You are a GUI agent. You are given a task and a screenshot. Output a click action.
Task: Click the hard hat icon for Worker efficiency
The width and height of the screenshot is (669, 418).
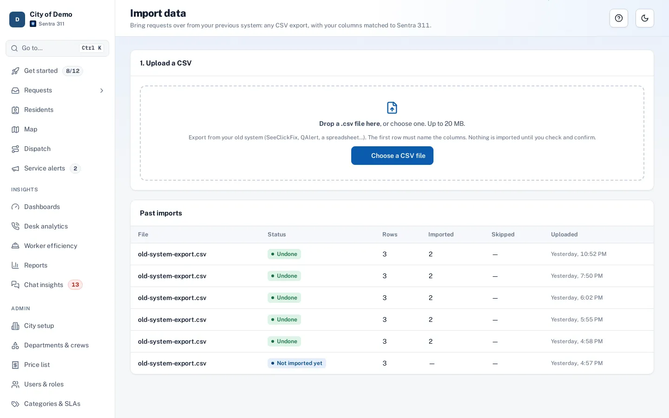coord(15,246)
